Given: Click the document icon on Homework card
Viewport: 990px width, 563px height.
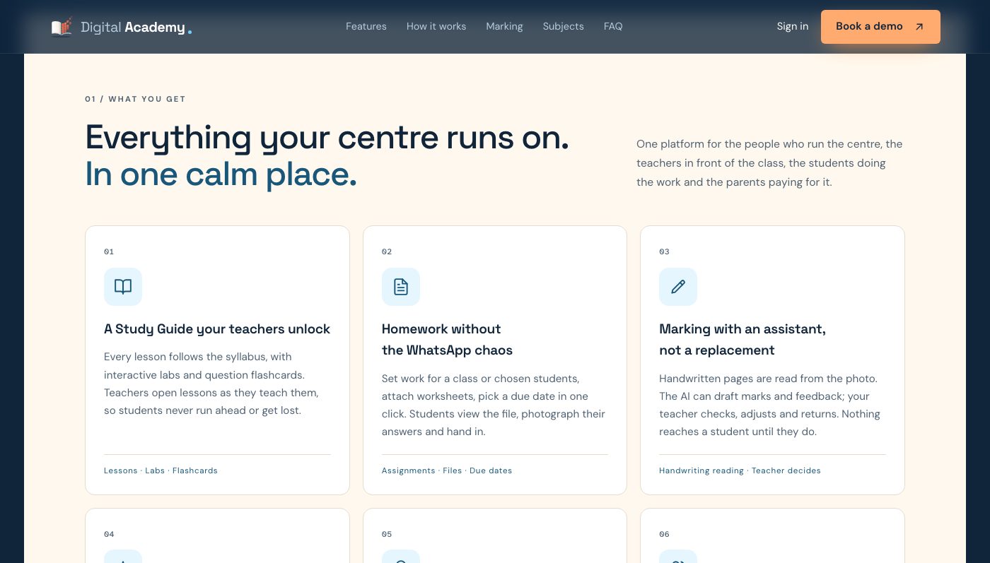Looking at the screenshot, I should 401,287.
